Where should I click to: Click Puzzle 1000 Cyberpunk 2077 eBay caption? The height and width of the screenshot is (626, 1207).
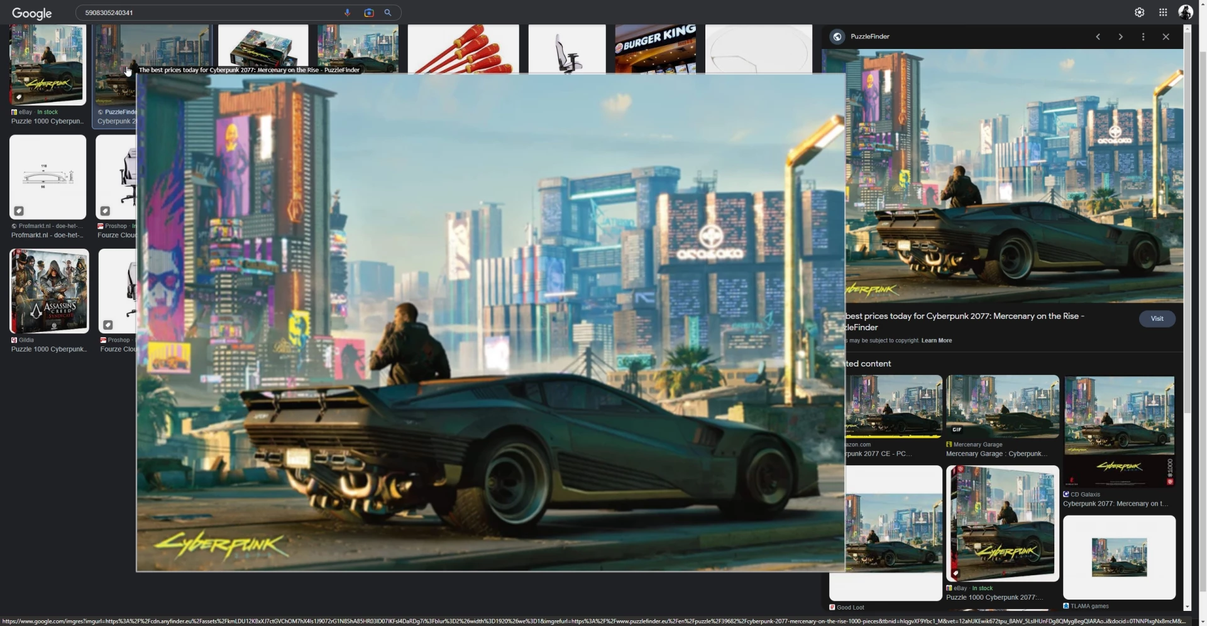click(x=994, y=597)
